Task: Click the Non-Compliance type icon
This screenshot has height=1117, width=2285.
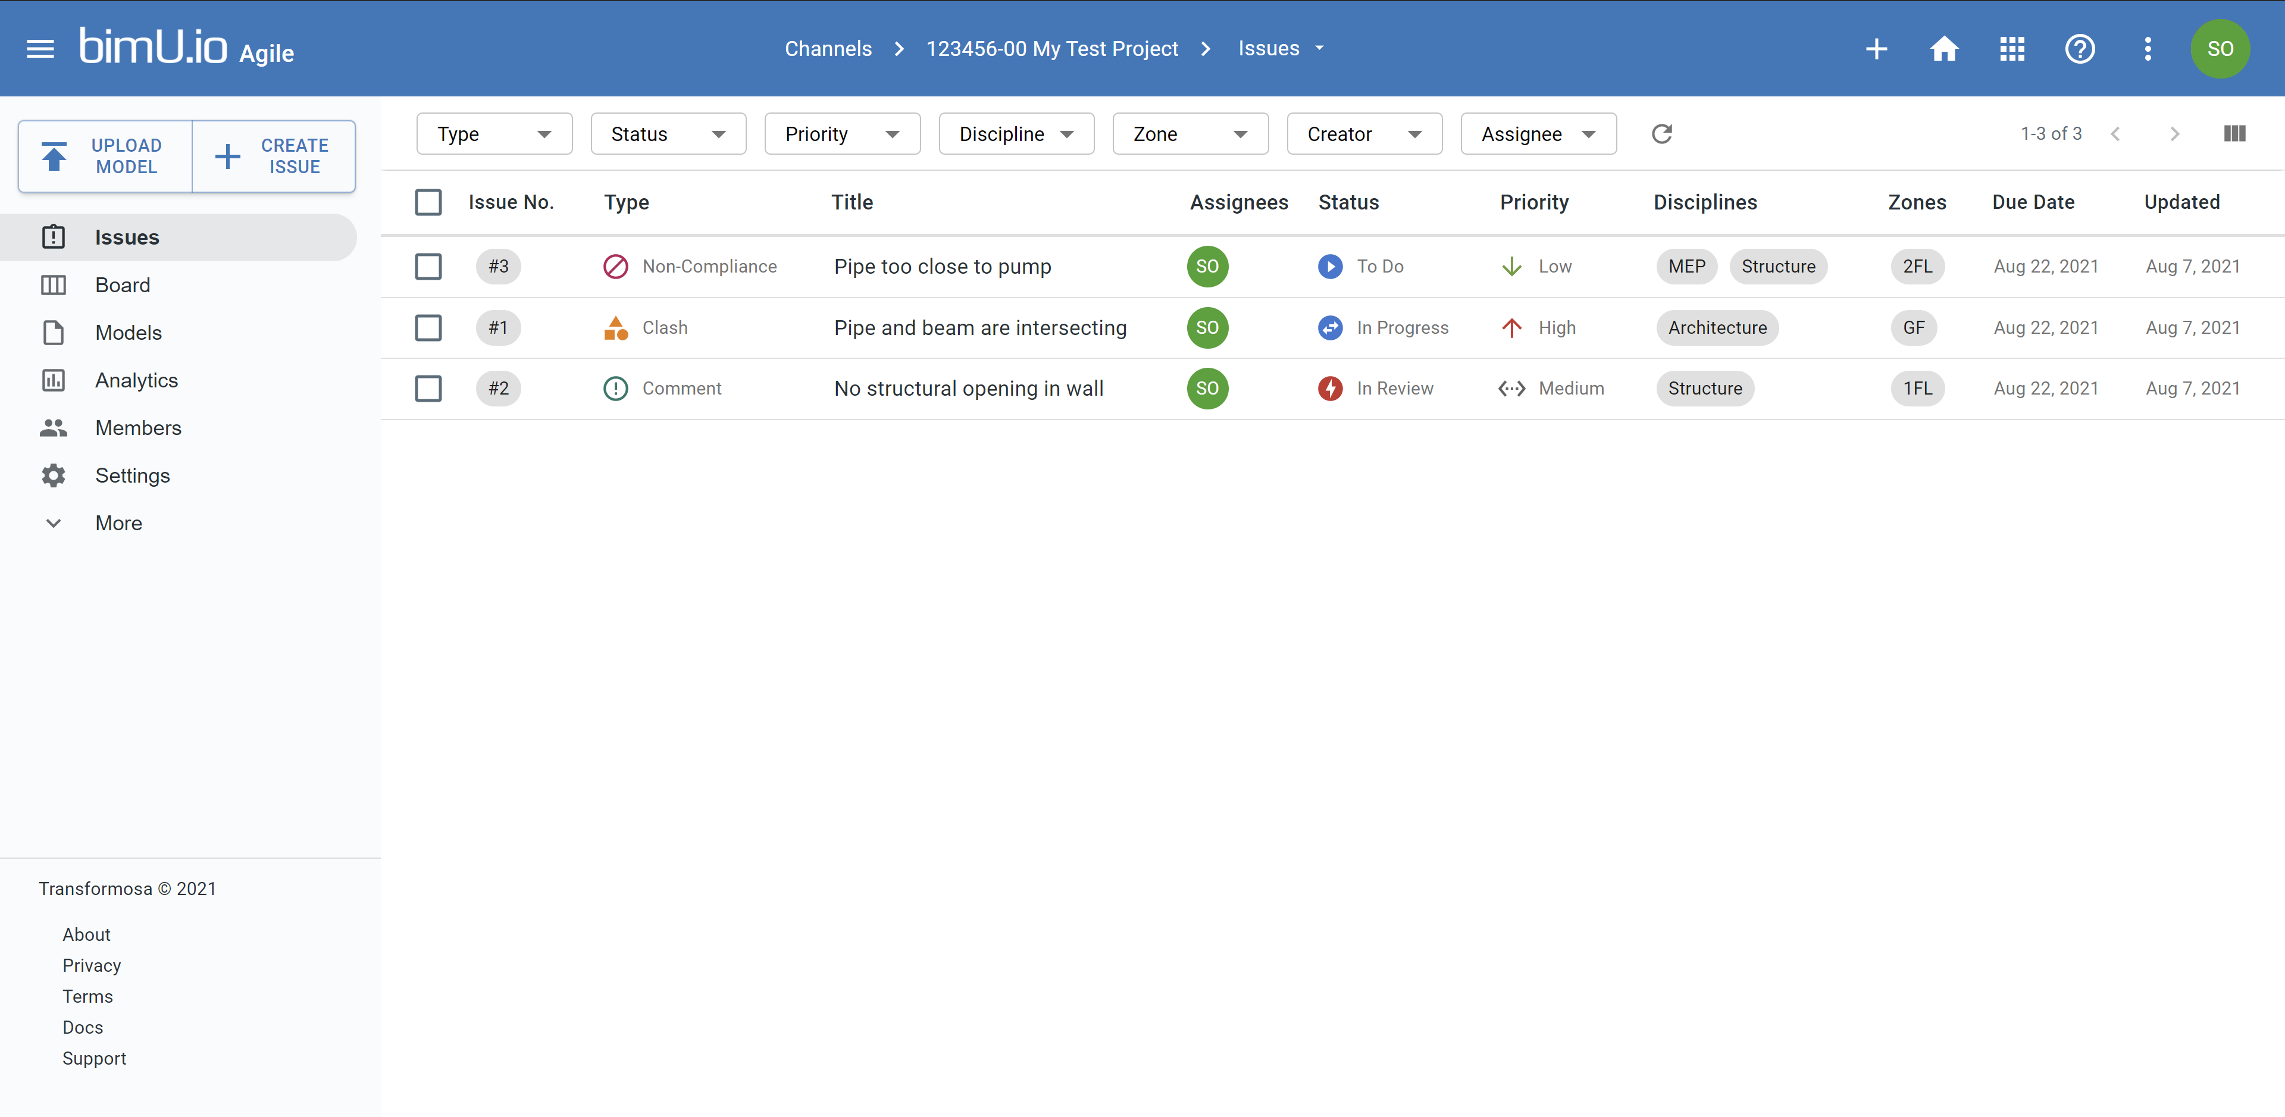Action: (x=616, y=266)
